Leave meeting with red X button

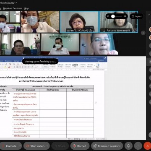point(147,146)
